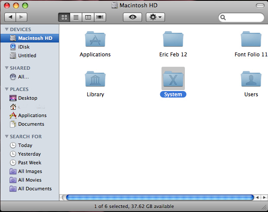Screen dimensions: 268x212
Task: Switch to list view
Action: (76, 17)
